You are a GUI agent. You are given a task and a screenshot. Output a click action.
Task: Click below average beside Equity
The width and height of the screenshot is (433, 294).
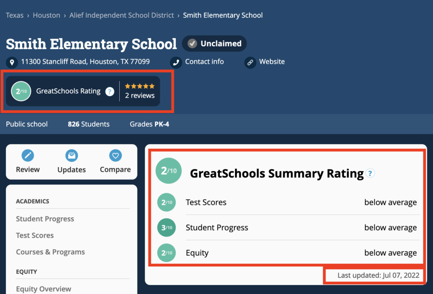coord(390,253)
